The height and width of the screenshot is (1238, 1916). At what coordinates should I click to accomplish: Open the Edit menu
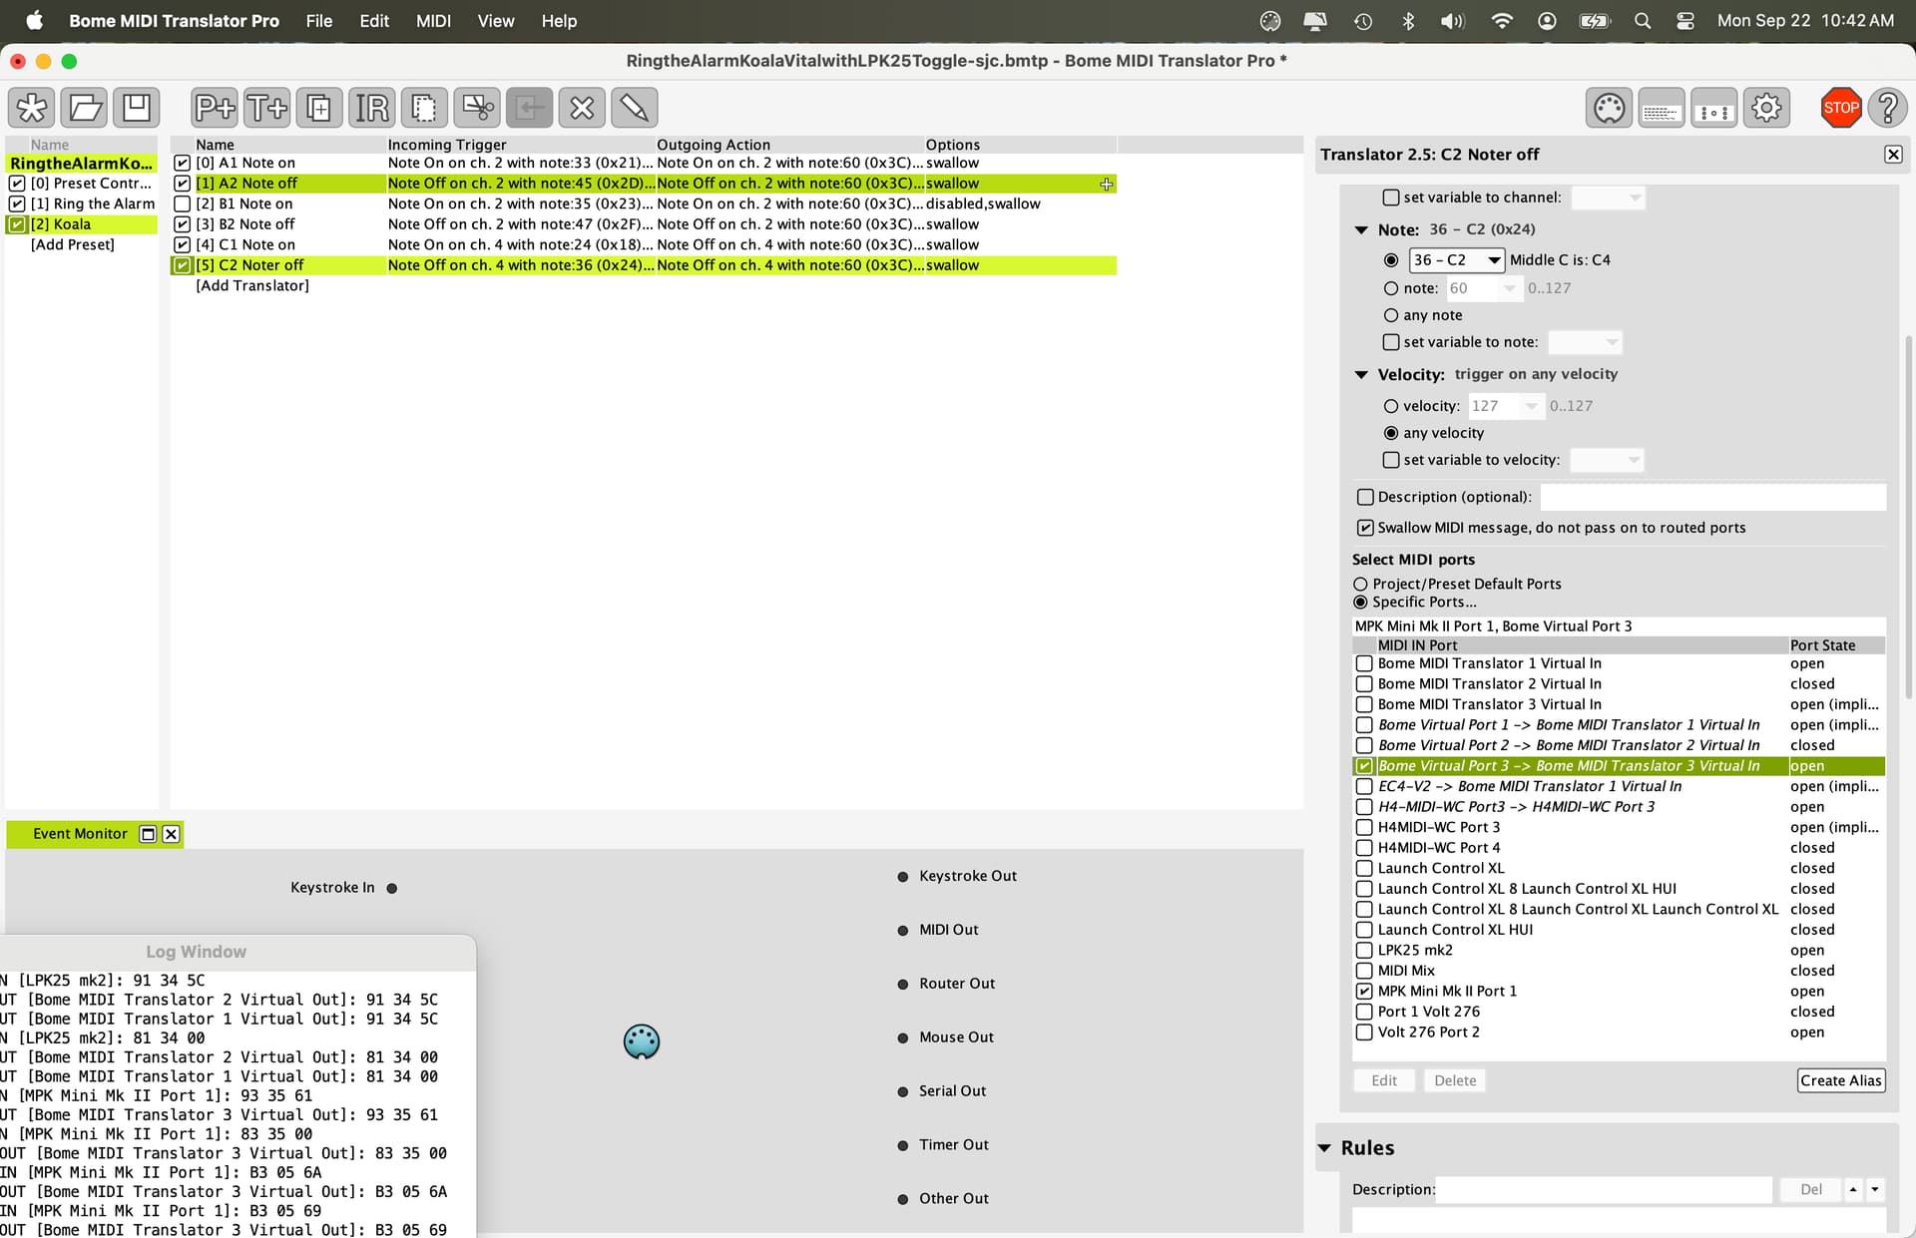click(x=374, y=21)
